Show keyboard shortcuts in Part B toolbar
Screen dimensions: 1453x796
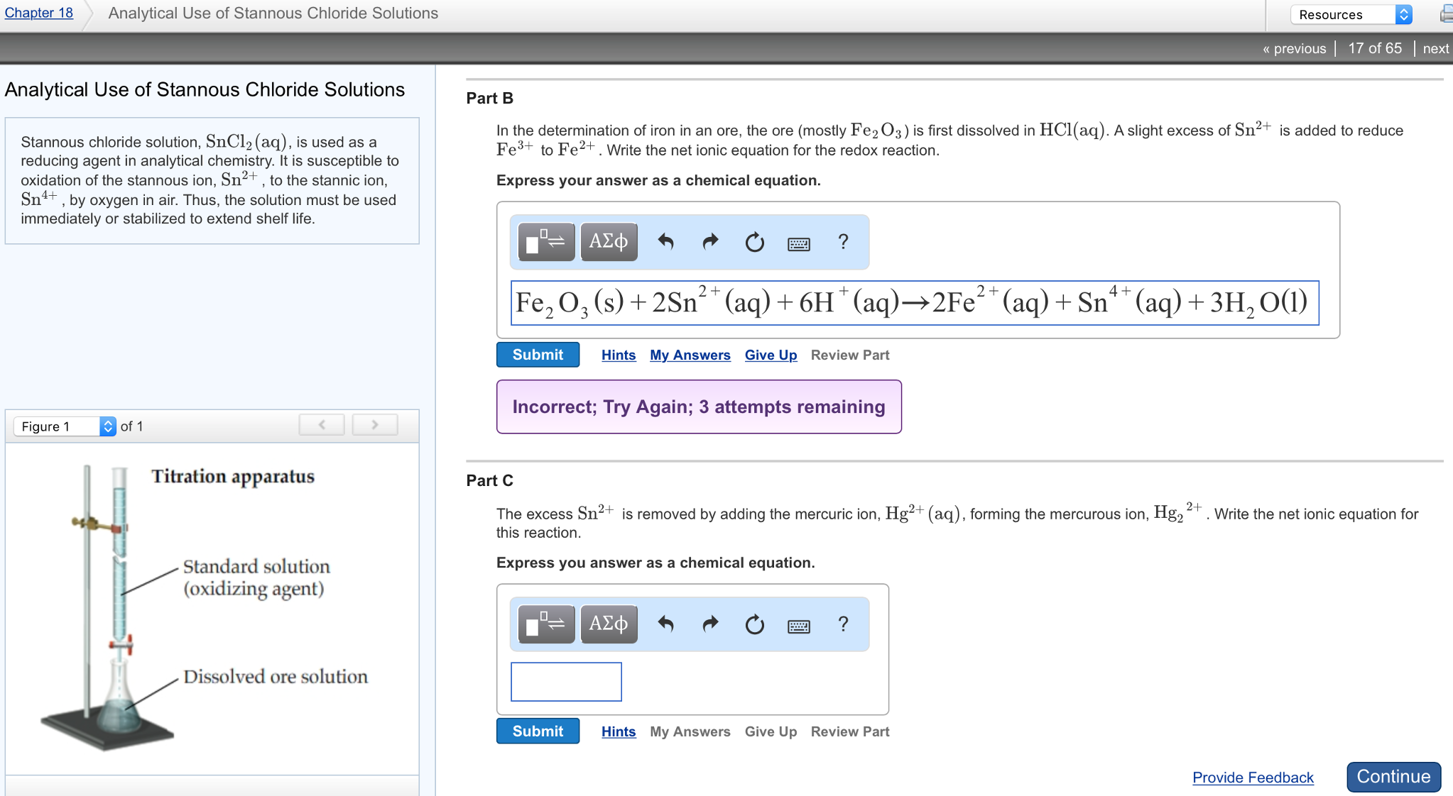pyautogui.click(x=799, y=244)
